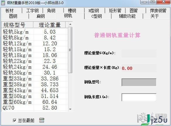Select the 轻轨30kg/m row
The width and height of the screenshot is (171, 126).
coord(34,73)
